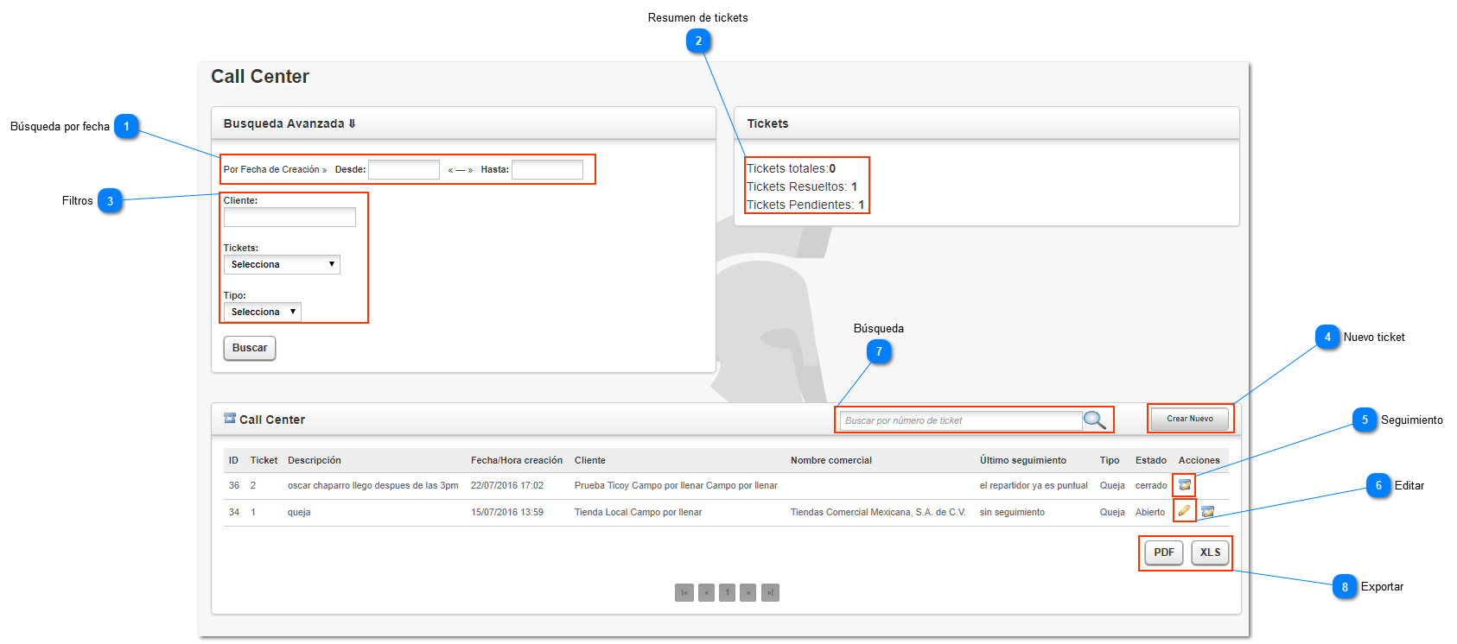Sort by the ID column header

[x=233, y=460]
